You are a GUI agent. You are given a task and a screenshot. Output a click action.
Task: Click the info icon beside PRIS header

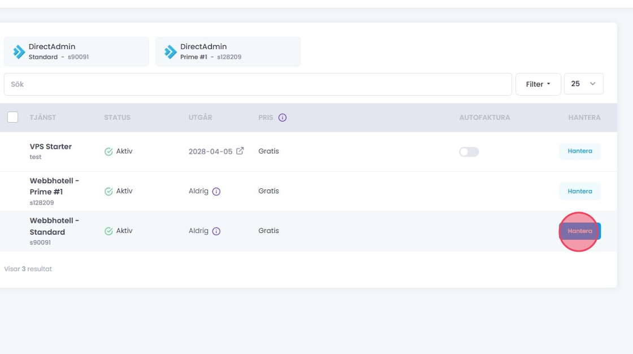tap(283, 118)
